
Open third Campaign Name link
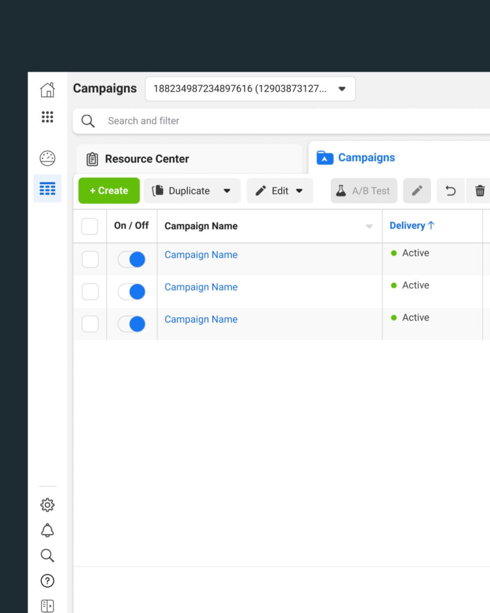pos(201,320)
